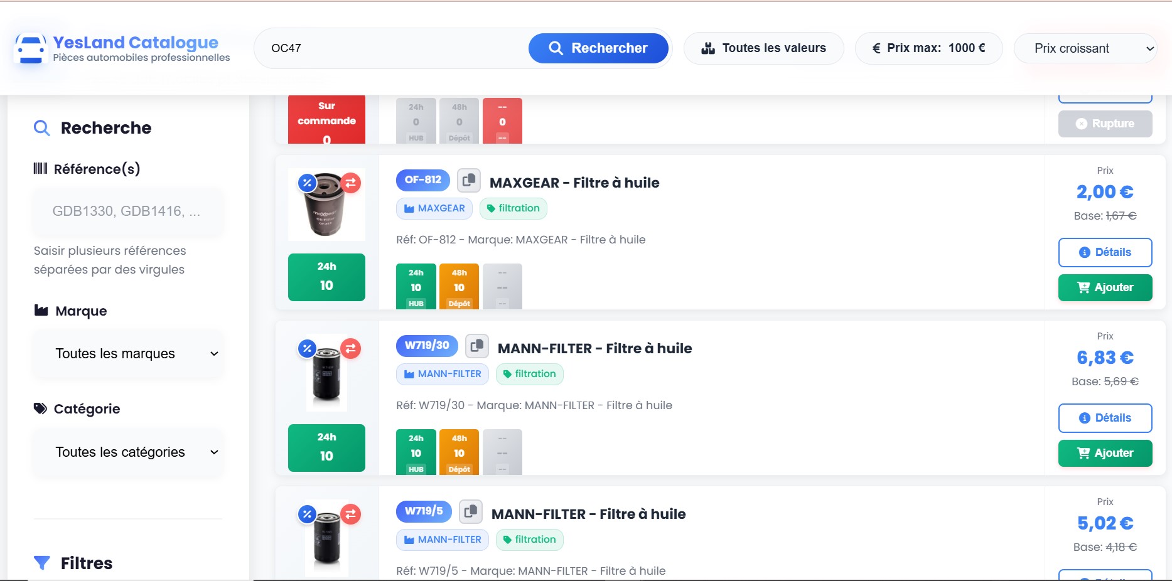Image resolution: width=1172 pixels, height=581 pixels.
Task: Click the red swap badge on W719/5 image
Action: click(x=350, y=514)
